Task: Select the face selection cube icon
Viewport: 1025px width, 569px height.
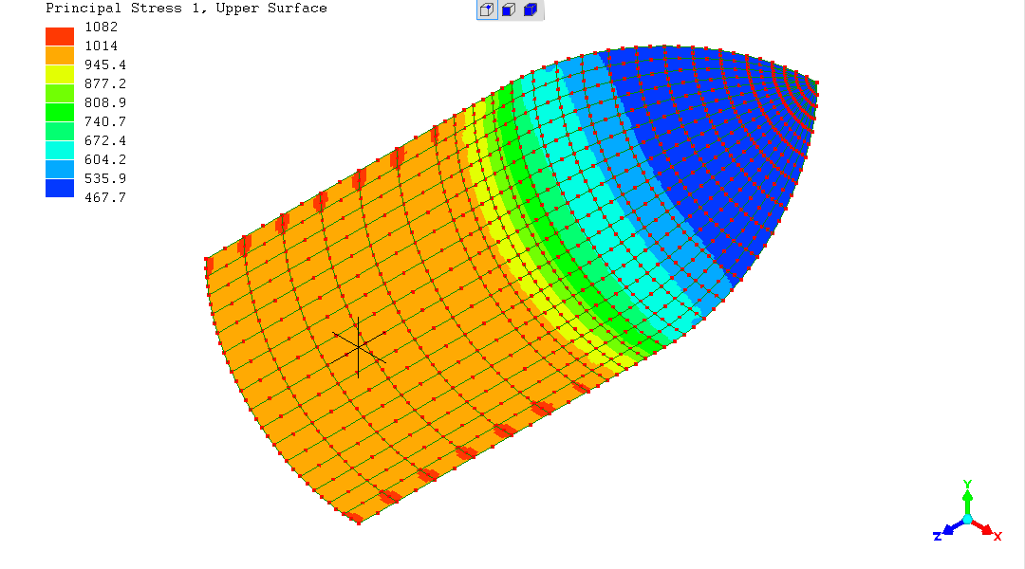Action: pyautogui.click(x=509, y=10)
